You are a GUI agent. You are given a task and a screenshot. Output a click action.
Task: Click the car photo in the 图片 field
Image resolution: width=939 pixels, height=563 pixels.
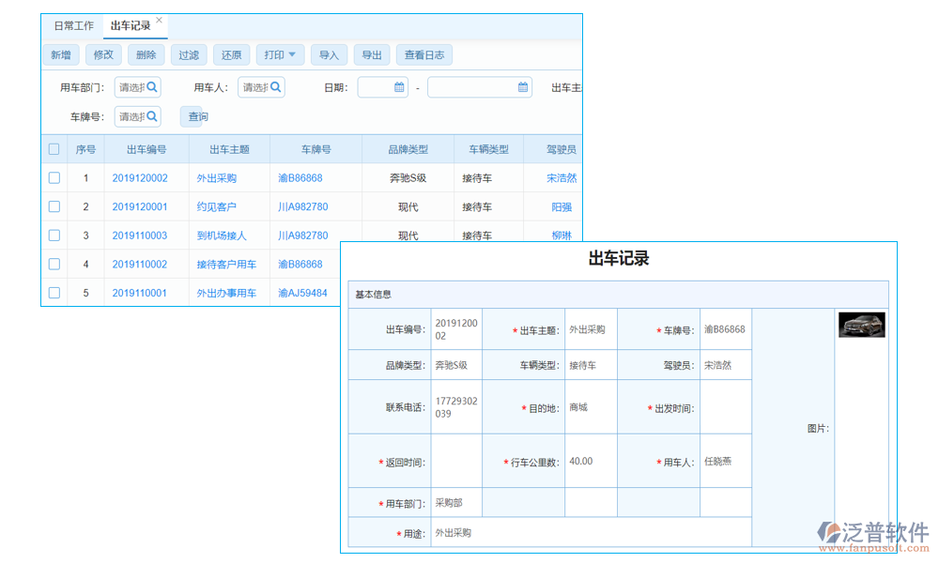pyautogui.click(x=861, y=324)
